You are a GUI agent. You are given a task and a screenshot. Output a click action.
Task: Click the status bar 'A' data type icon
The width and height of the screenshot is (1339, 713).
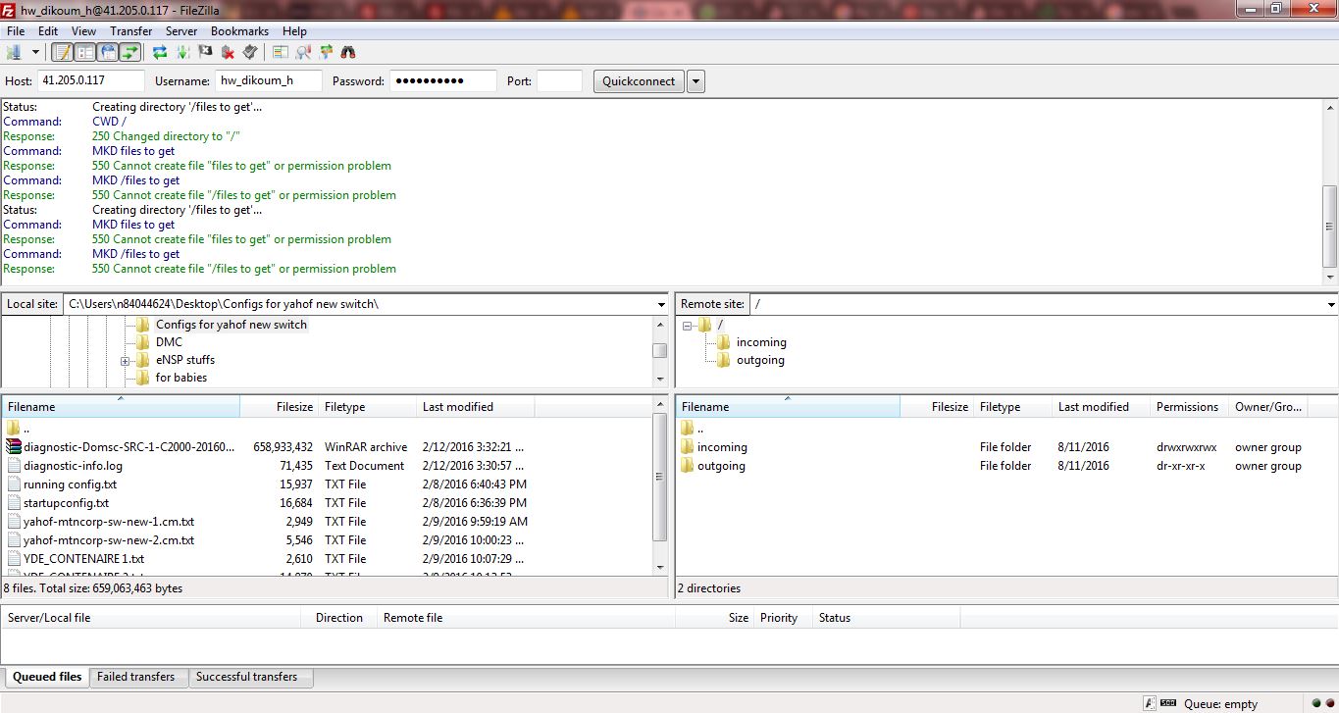1149,703
